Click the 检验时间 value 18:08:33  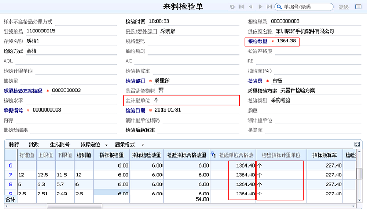point(159,21)
